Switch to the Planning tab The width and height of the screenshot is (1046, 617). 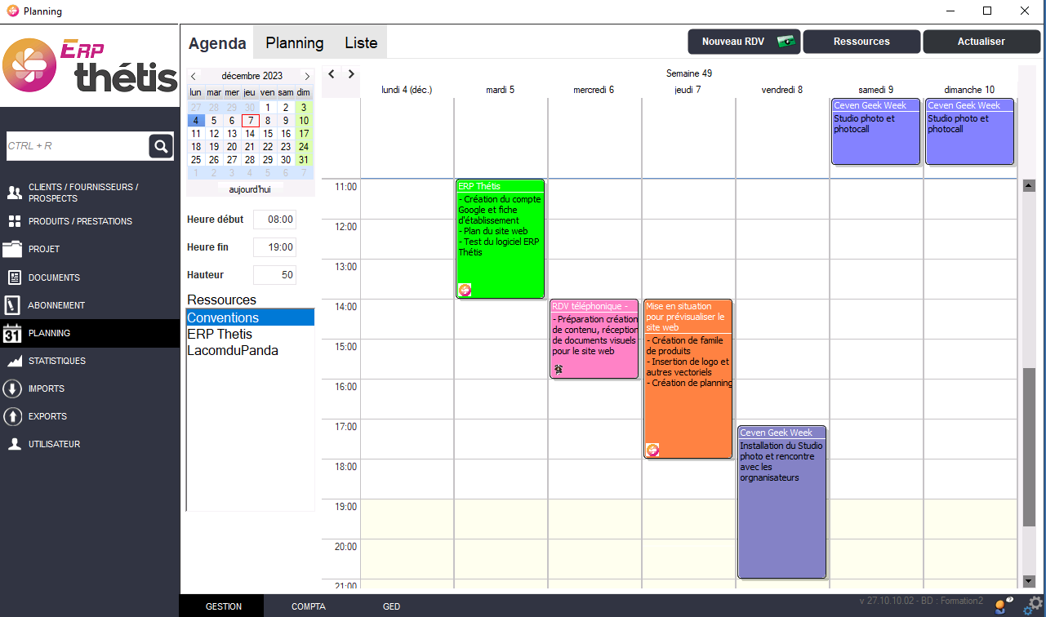[295, 43]
